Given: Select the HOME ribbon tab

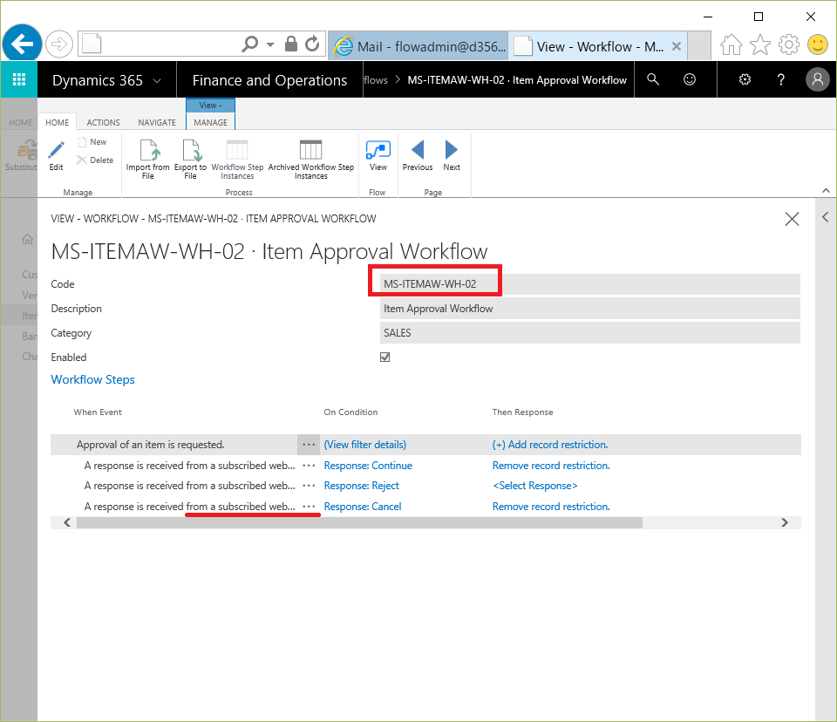Looking at the screenshot, I should [58, 122].
